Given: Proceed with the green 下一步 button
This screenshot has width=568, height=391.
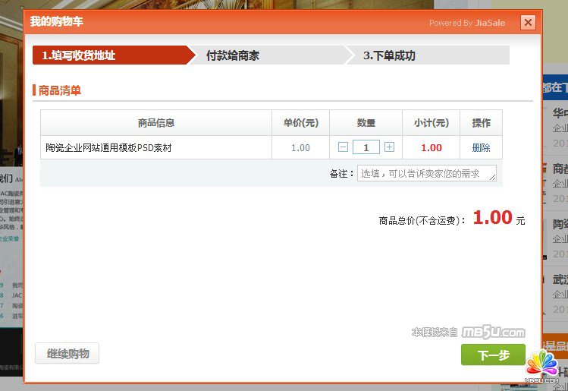Looking at the screenshot, I should tap(493, 355).
